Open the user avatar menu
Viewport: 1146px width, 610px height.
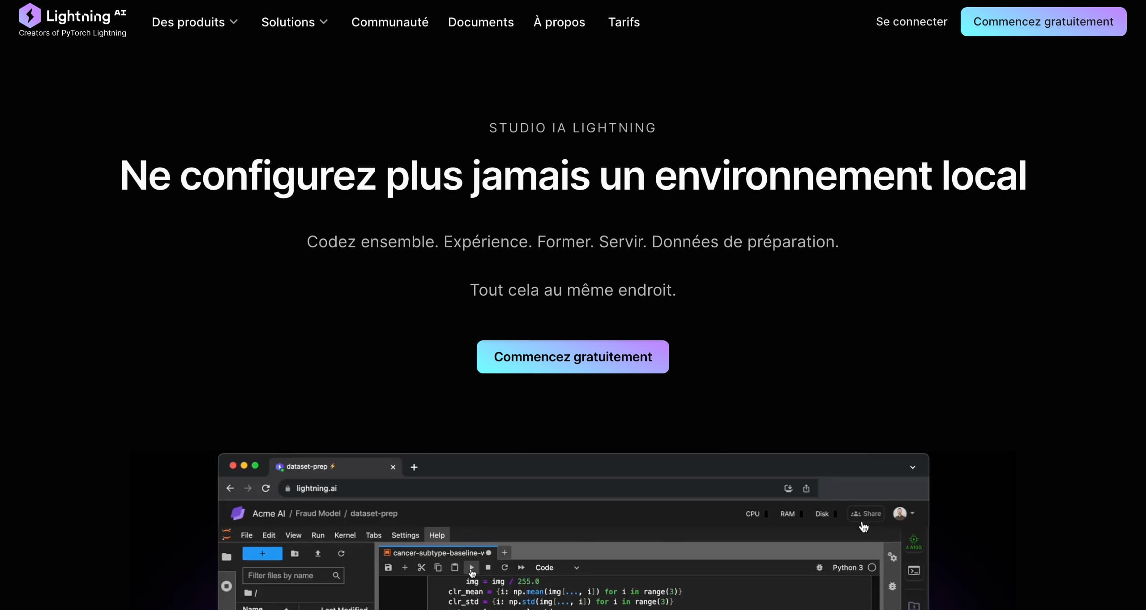pyautogui.click(x=903, y=513)
